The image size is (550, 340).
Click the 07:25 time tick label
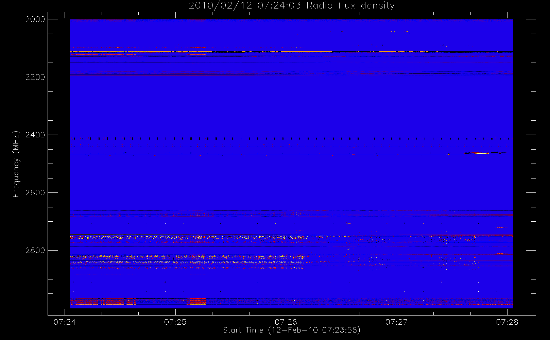(175, 322)
